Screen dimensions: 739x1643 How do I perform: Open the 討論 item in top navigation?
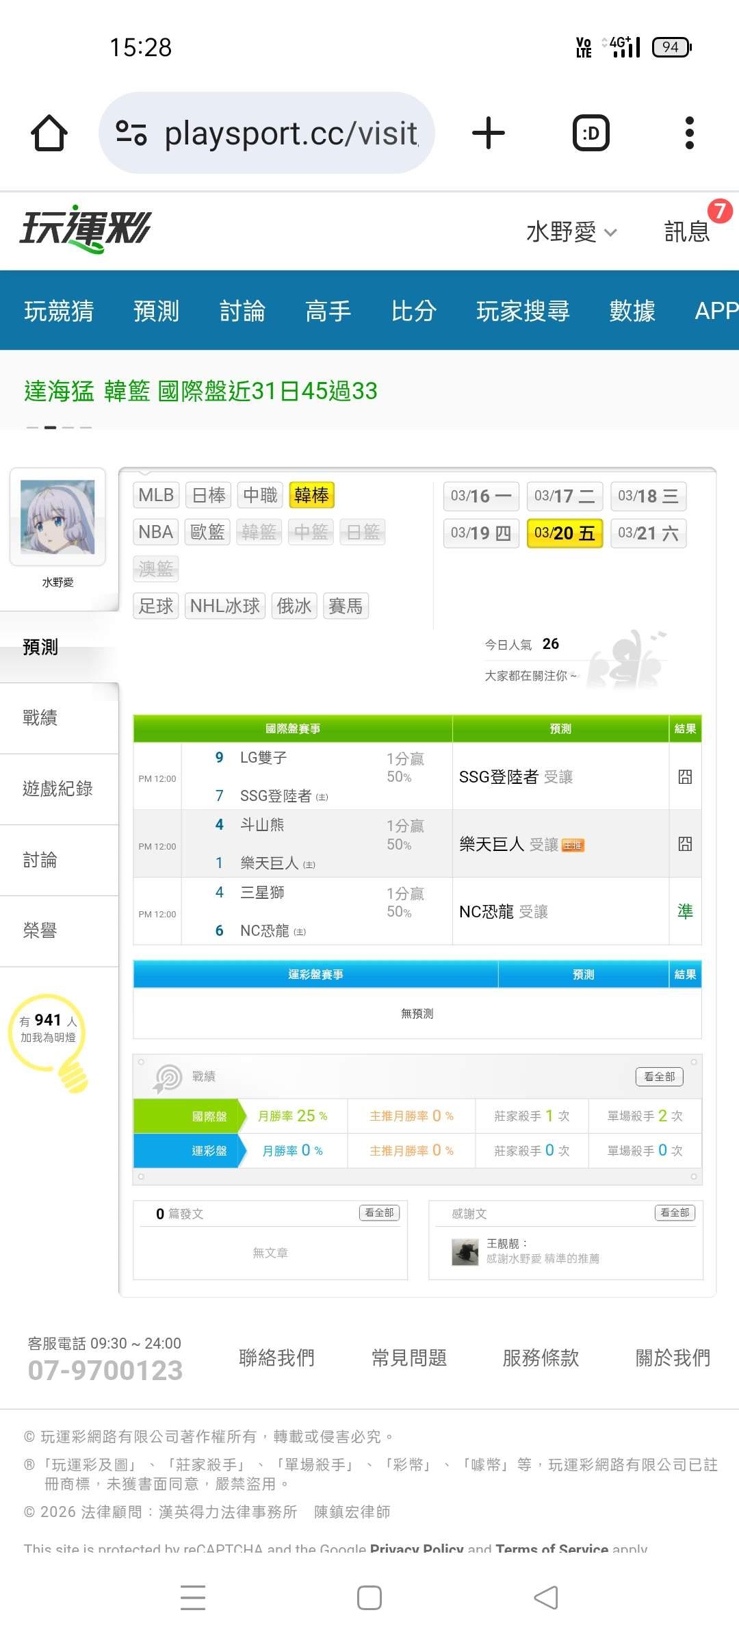tap(242, 311)
